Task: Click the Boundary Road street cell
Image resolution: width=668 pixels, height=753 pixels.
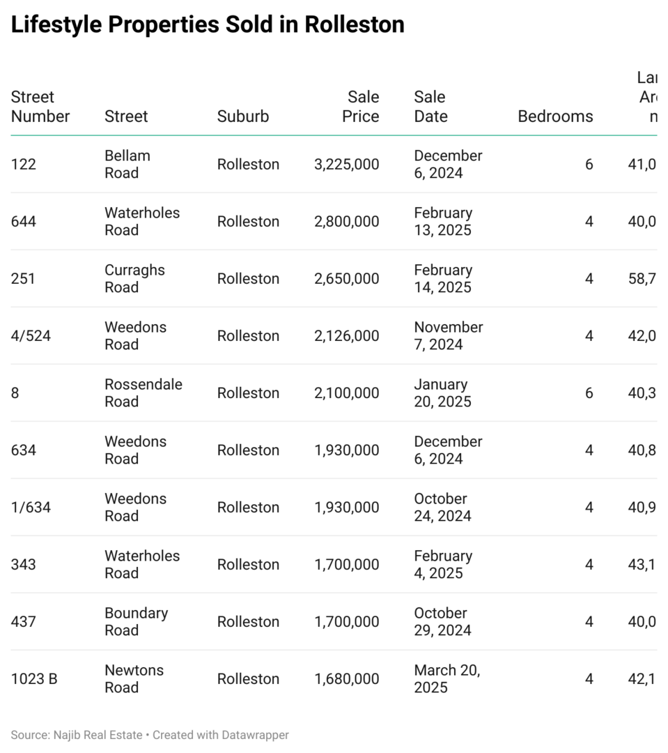Action: point(136,622)
